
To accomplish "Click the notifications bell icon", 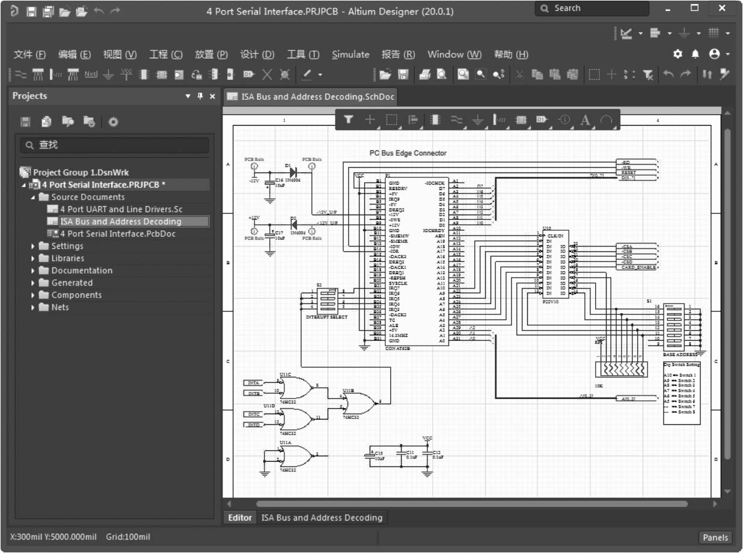I will point(696,54).
